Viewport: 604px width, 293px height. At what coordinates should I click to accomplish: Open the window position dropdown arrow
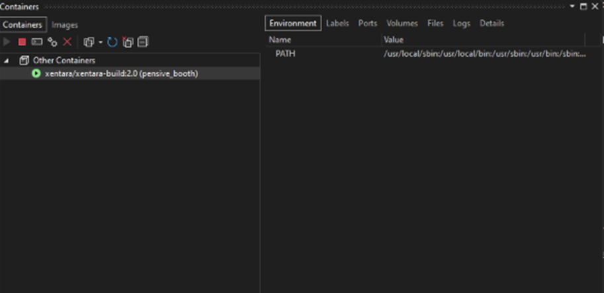tap(573, 6)
